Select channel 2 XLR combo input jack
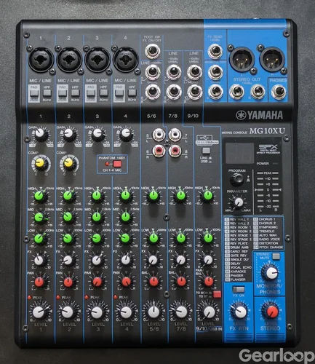Screen dimensions: 315x364 click(69, 60)
